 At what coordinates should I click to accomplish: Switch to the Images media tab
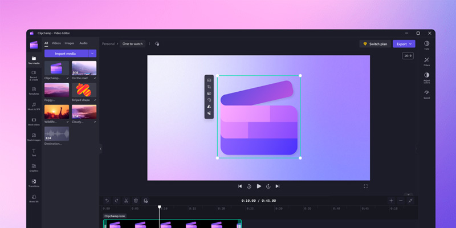(x=69, y=43)
